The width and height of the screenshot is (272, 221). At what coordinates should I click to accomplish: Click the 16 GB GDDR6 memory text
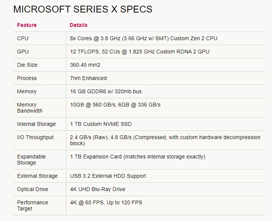(106, 91)
